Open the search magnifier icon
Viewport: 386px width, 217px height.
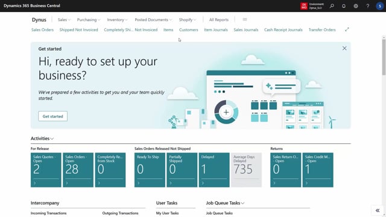click(x=332, y=6)
